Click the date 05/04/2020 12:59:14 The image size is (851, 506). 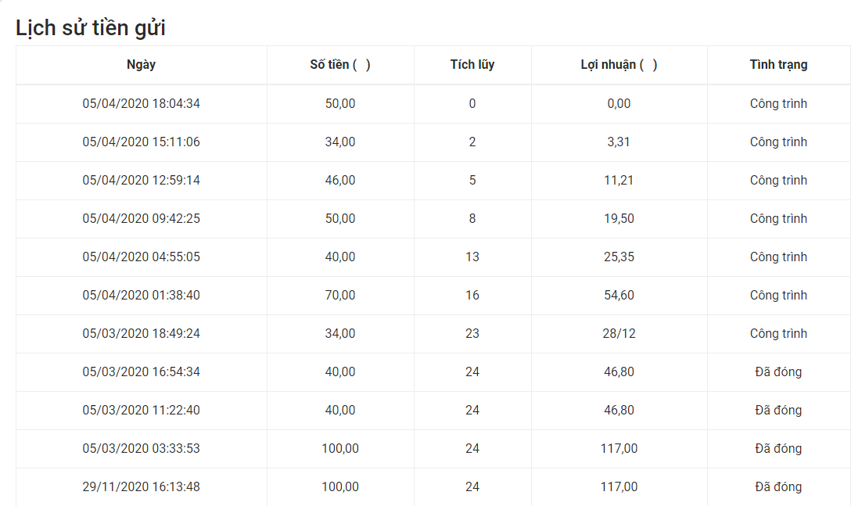click(x=141, y=180)
